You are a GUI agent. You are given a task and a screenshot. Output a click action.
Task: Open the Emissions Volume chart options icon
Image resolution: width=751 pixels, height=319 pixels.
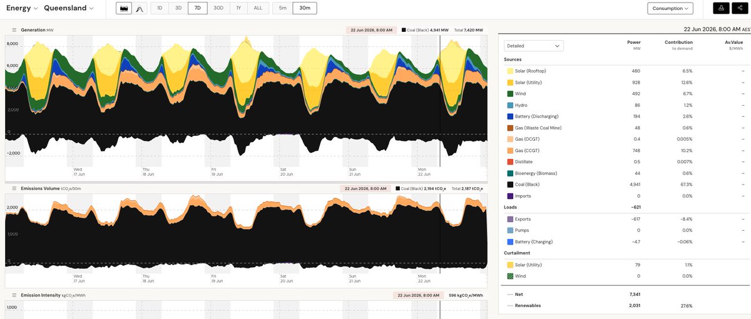[x=14, y=188]
